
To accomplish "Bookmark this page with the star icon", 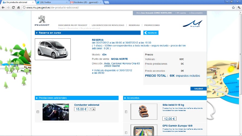I will tap(233, 7).
